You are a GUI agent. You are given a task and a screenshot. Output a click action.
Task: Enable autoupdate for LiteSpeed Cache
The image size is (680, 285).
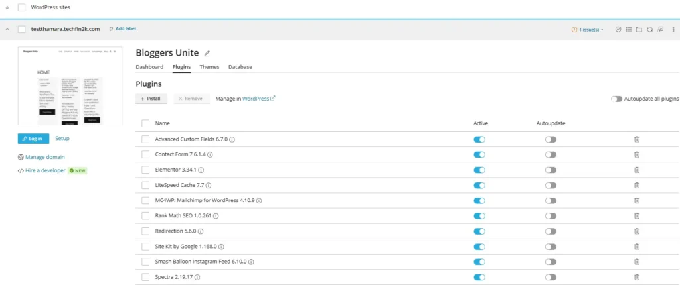551,186
